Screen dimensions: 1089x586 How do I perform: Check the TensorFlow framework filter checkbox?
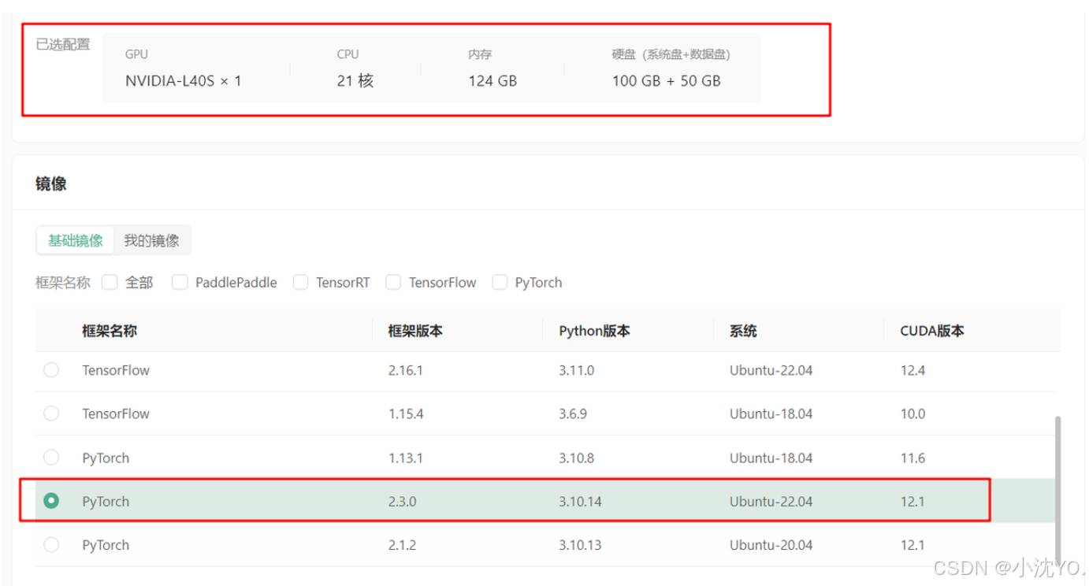pos(393,282)
